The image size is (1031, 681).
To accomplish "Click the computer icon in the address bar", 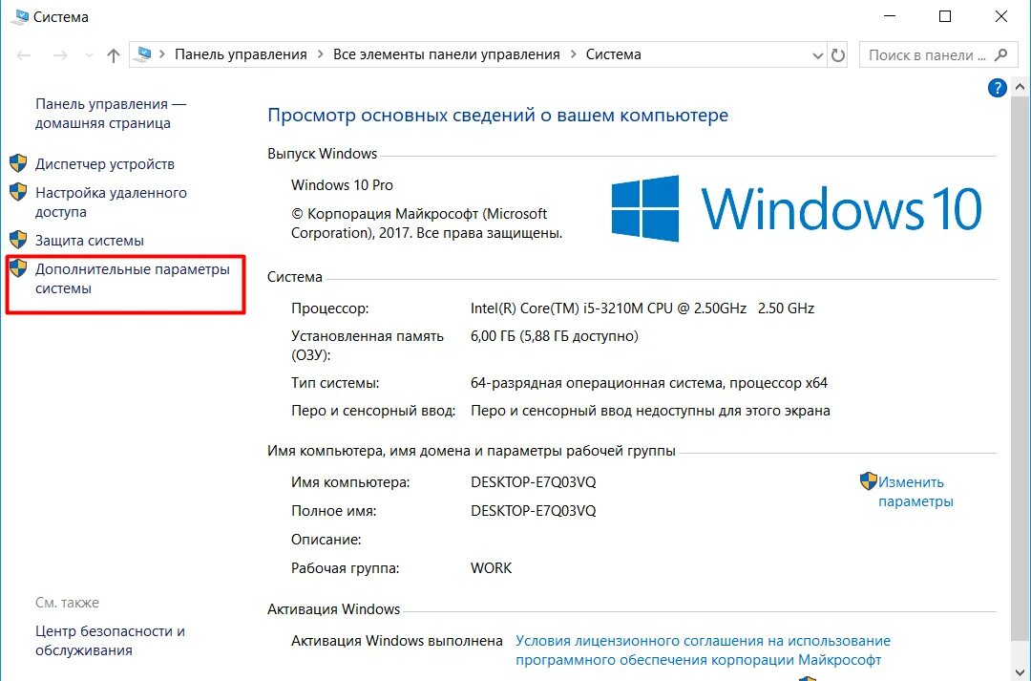I will tap(142, 54).
